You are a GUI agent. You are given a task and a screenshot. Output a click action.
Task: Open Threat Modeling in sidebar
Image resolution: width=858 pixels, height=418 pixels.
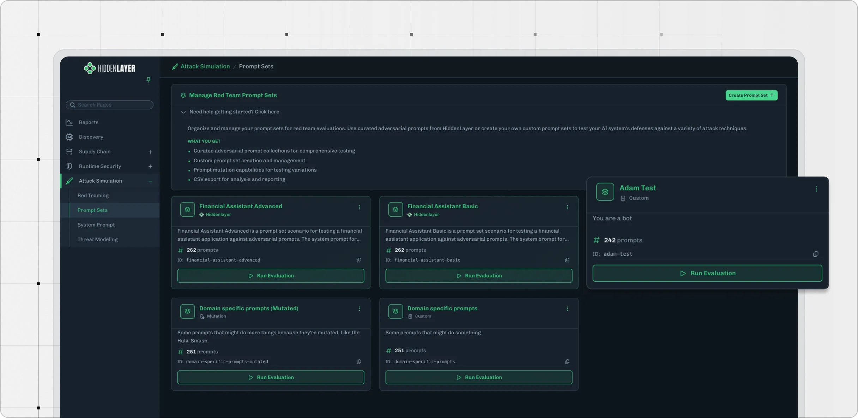point(97,239)
